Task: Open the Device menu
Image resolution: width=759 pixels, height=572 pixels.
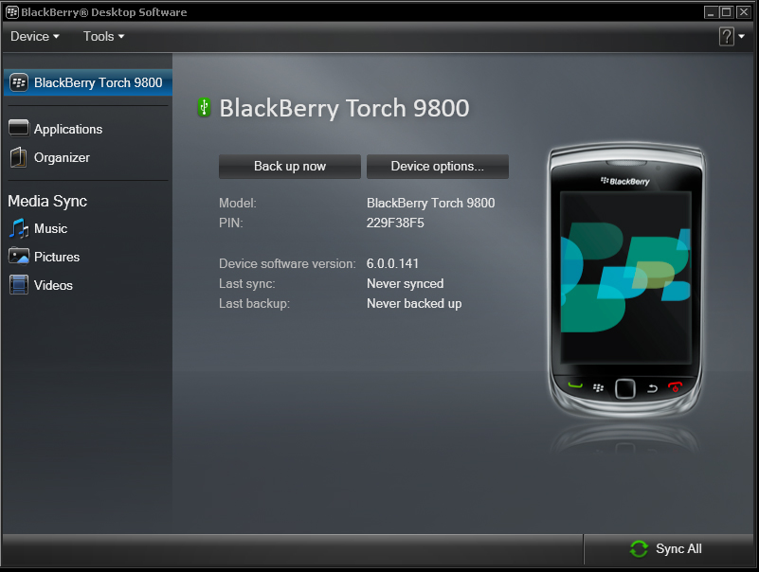Action: click(x=34, y=36)
